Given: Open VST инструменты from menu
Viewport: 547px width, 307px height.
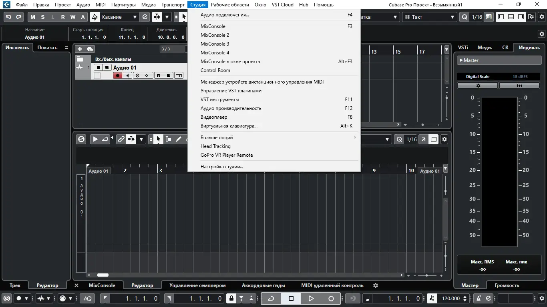Looking at the screenshot, I should point(274,100).
